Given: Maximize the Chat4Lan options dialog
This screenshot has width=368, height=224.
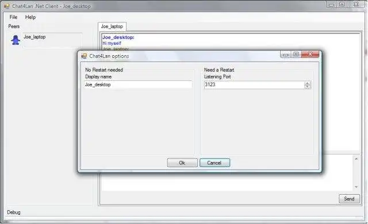Looking at the screenshot, I should 296,55.
